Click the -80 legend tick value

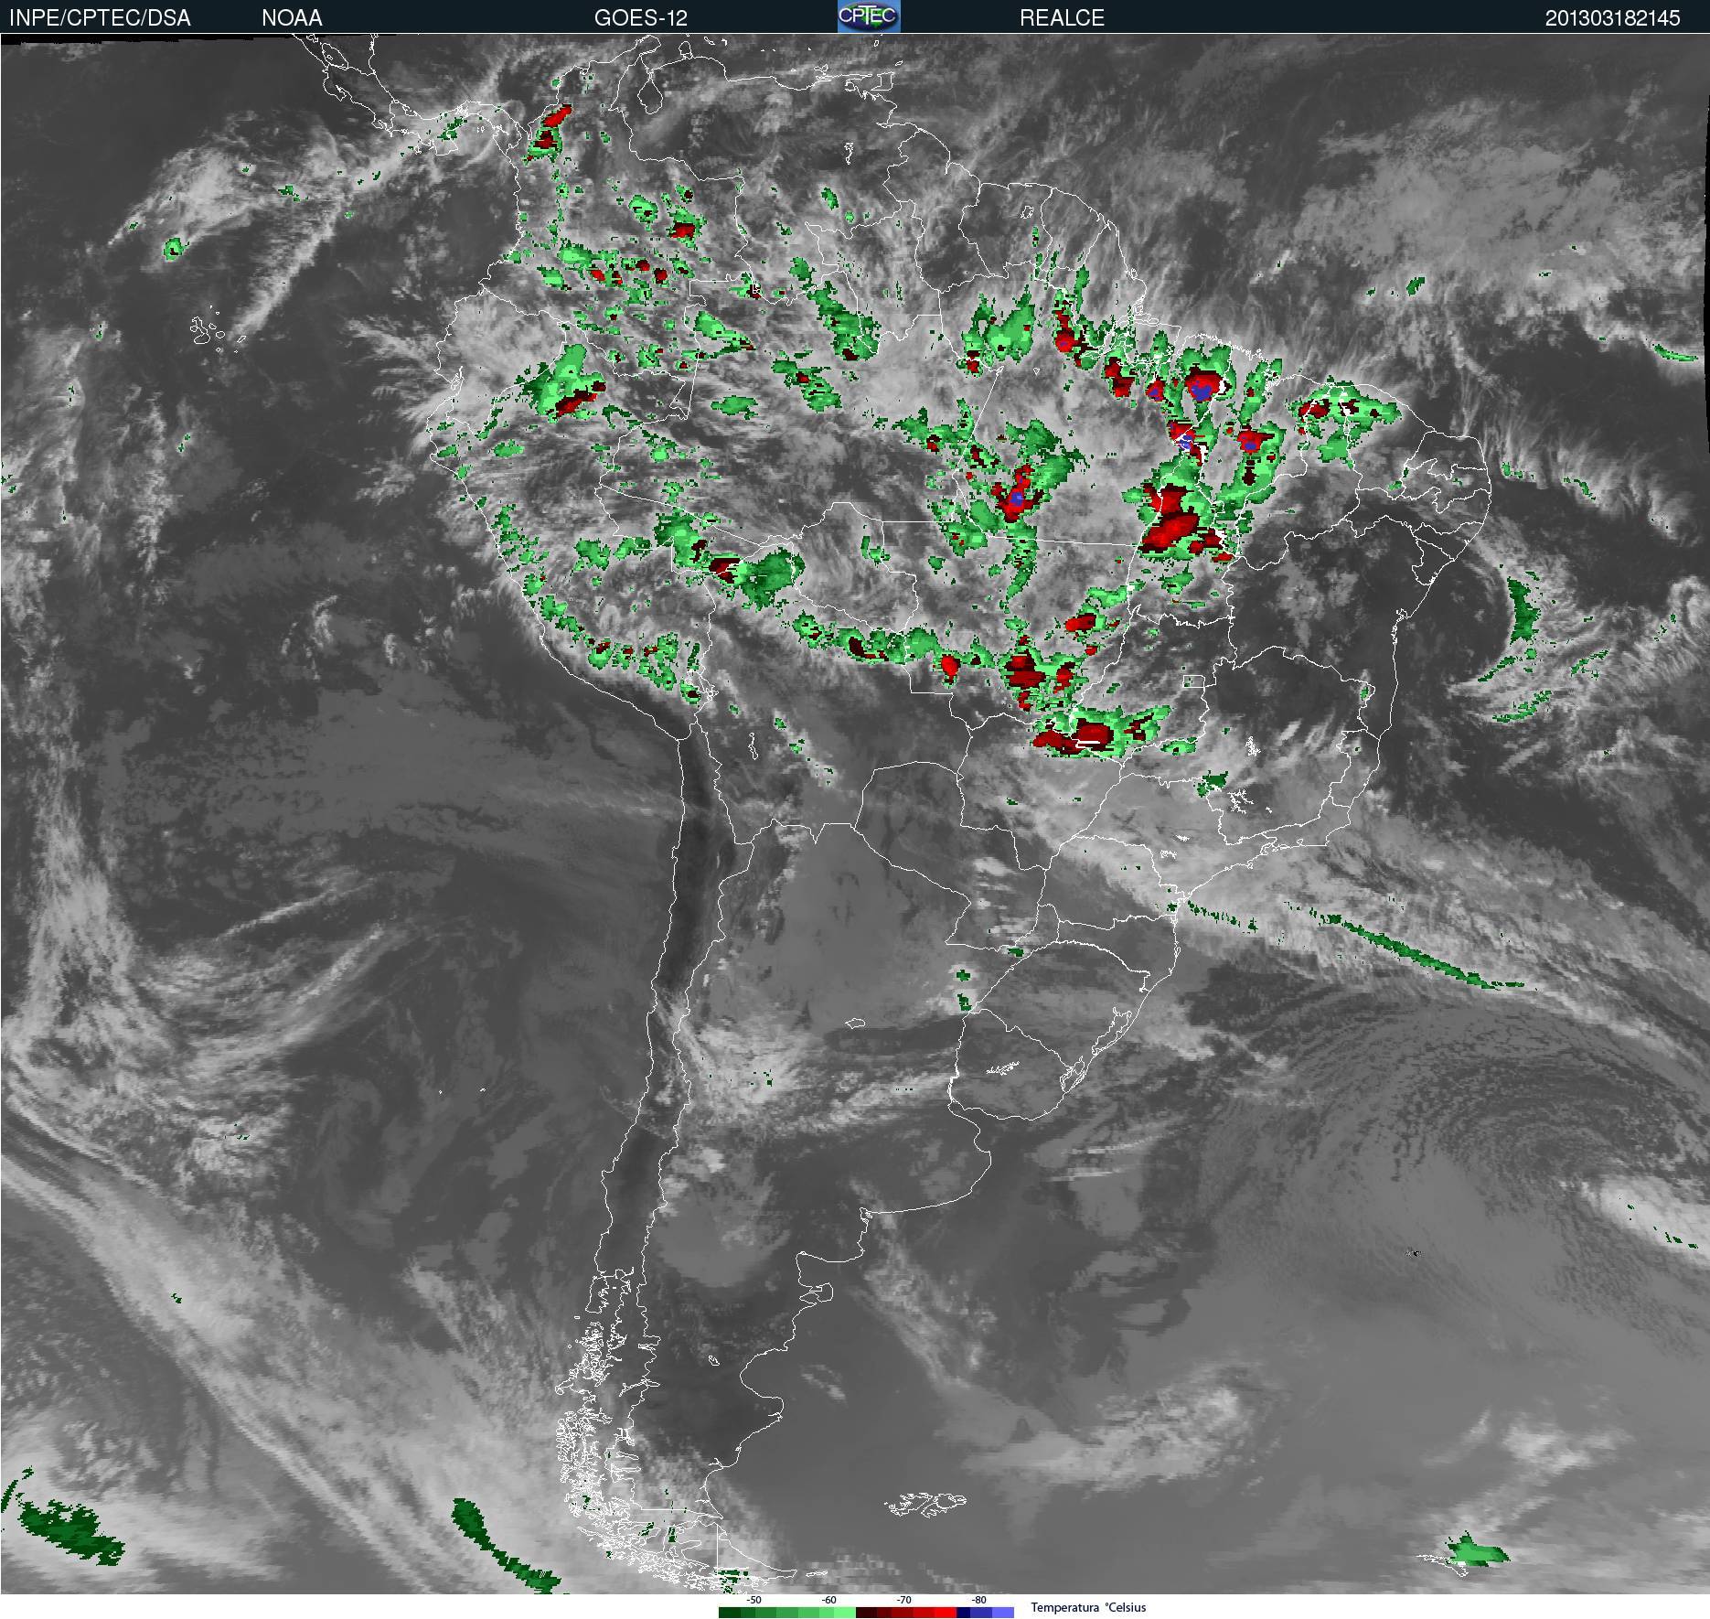point(978,1600)
